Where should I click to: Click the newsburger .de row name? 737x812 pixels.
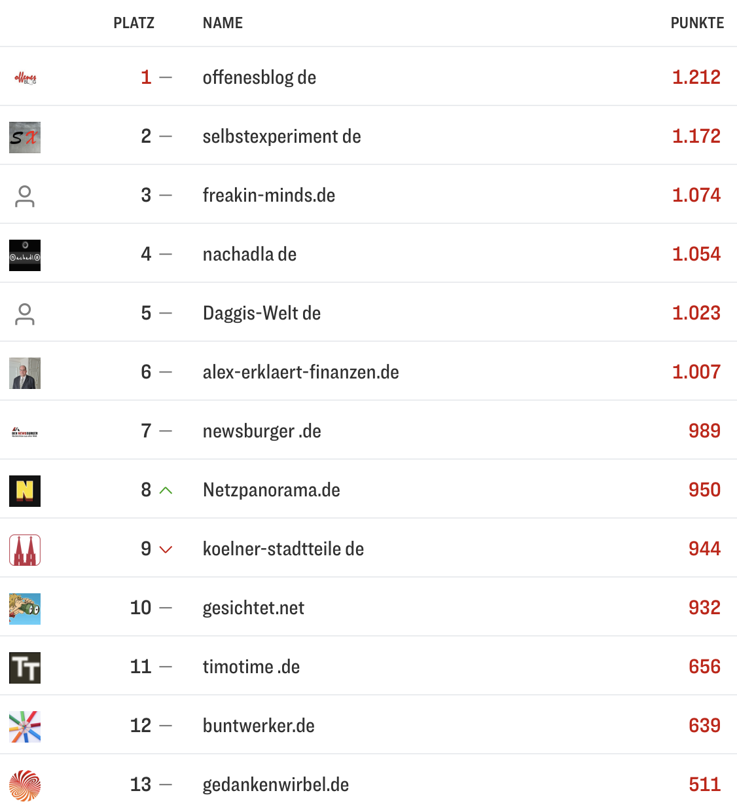[262, 431]
